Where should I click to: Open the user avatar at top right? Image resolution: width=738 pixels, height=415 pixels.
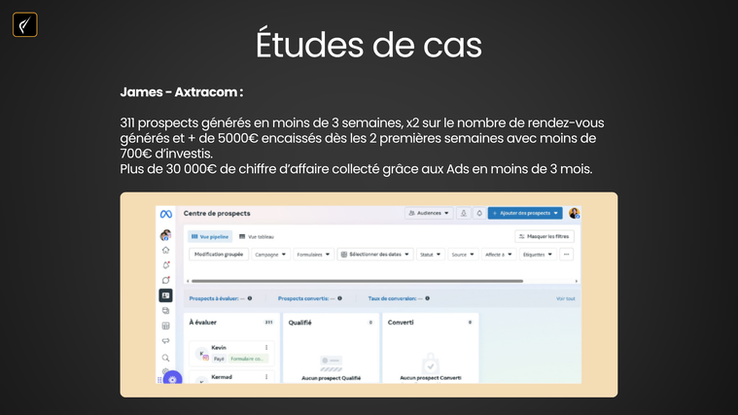[574, 213]
